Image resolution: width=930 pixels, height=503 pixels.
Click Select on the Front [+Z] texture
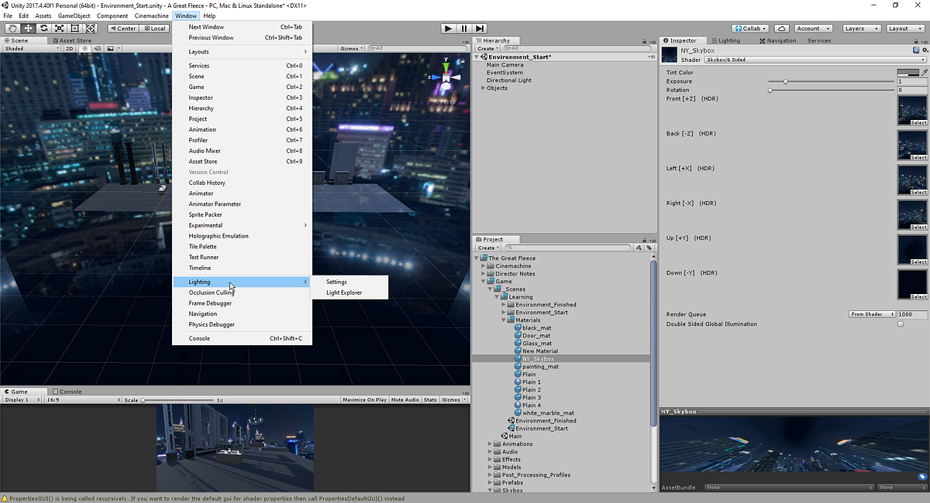(x=918, y=123)
